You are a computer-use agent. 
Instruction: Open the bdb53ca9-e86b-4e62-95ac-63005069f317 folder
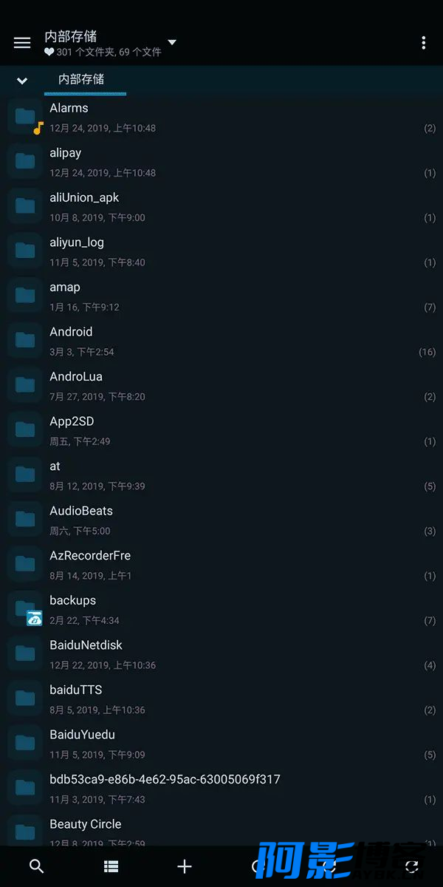point(221,789)
